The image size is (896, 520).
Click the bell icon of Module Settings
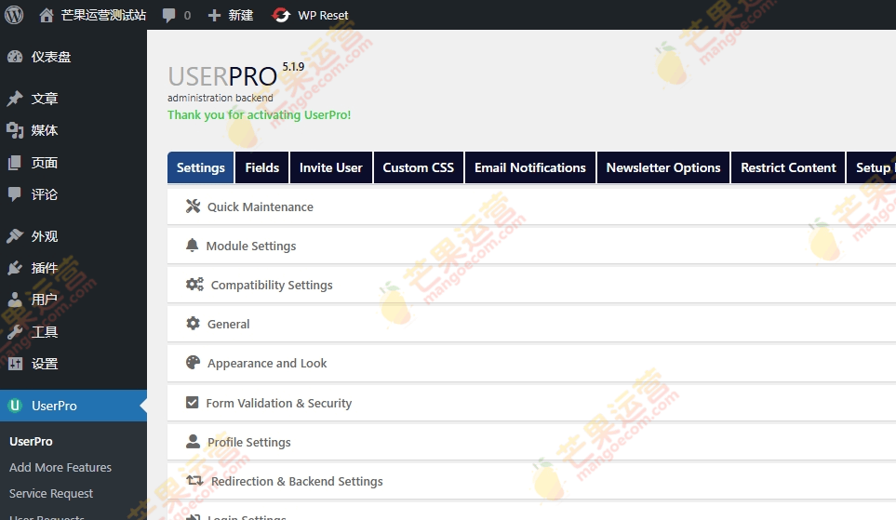(x=192, y=246)
